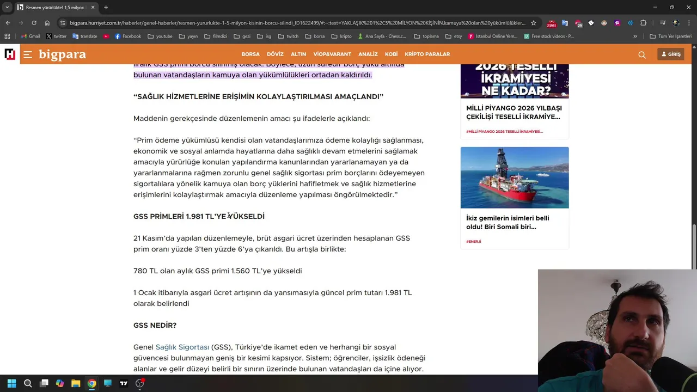Open Windows taskbar search
The width and height of the screenshot is (697, 392).
pos(28,383)
